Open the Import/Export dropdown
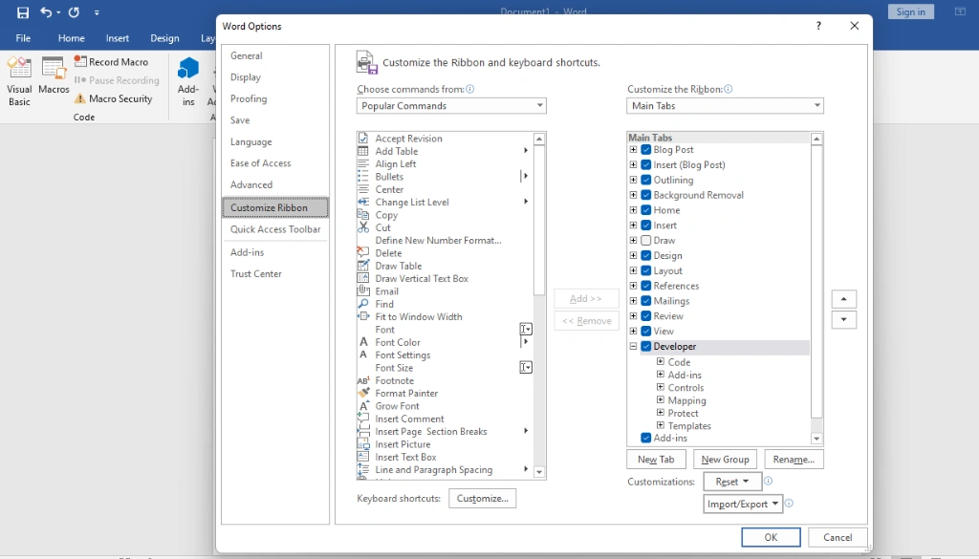The image size is (979, 559). pyautogui.click(x=743, y=505)
